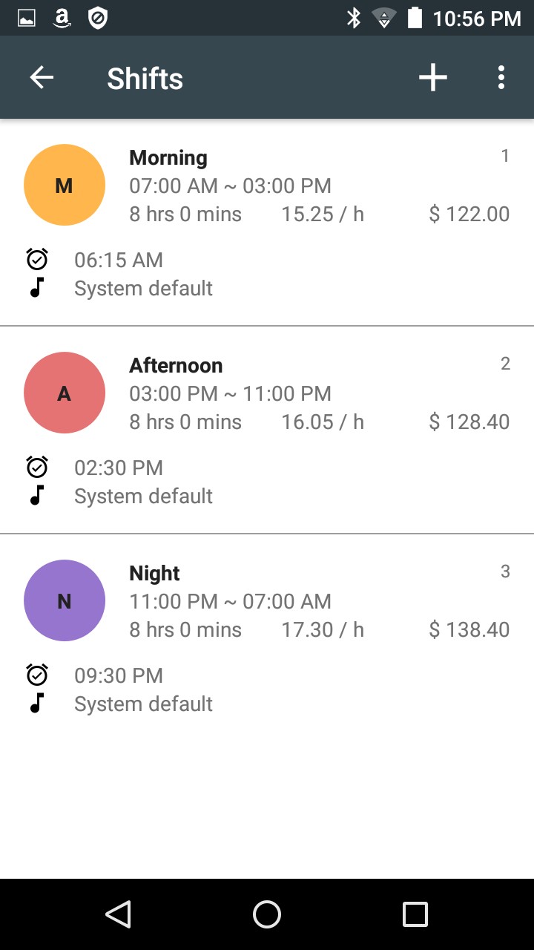Tap the music note icon under Afternoon shift

pos(37,495)
